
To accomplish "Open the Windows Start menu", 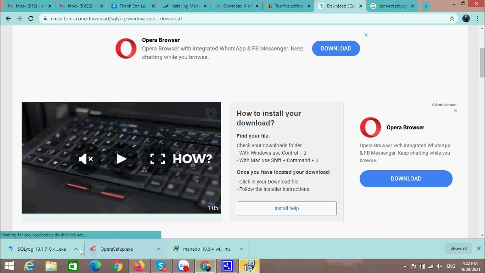I will pos(9,266).
